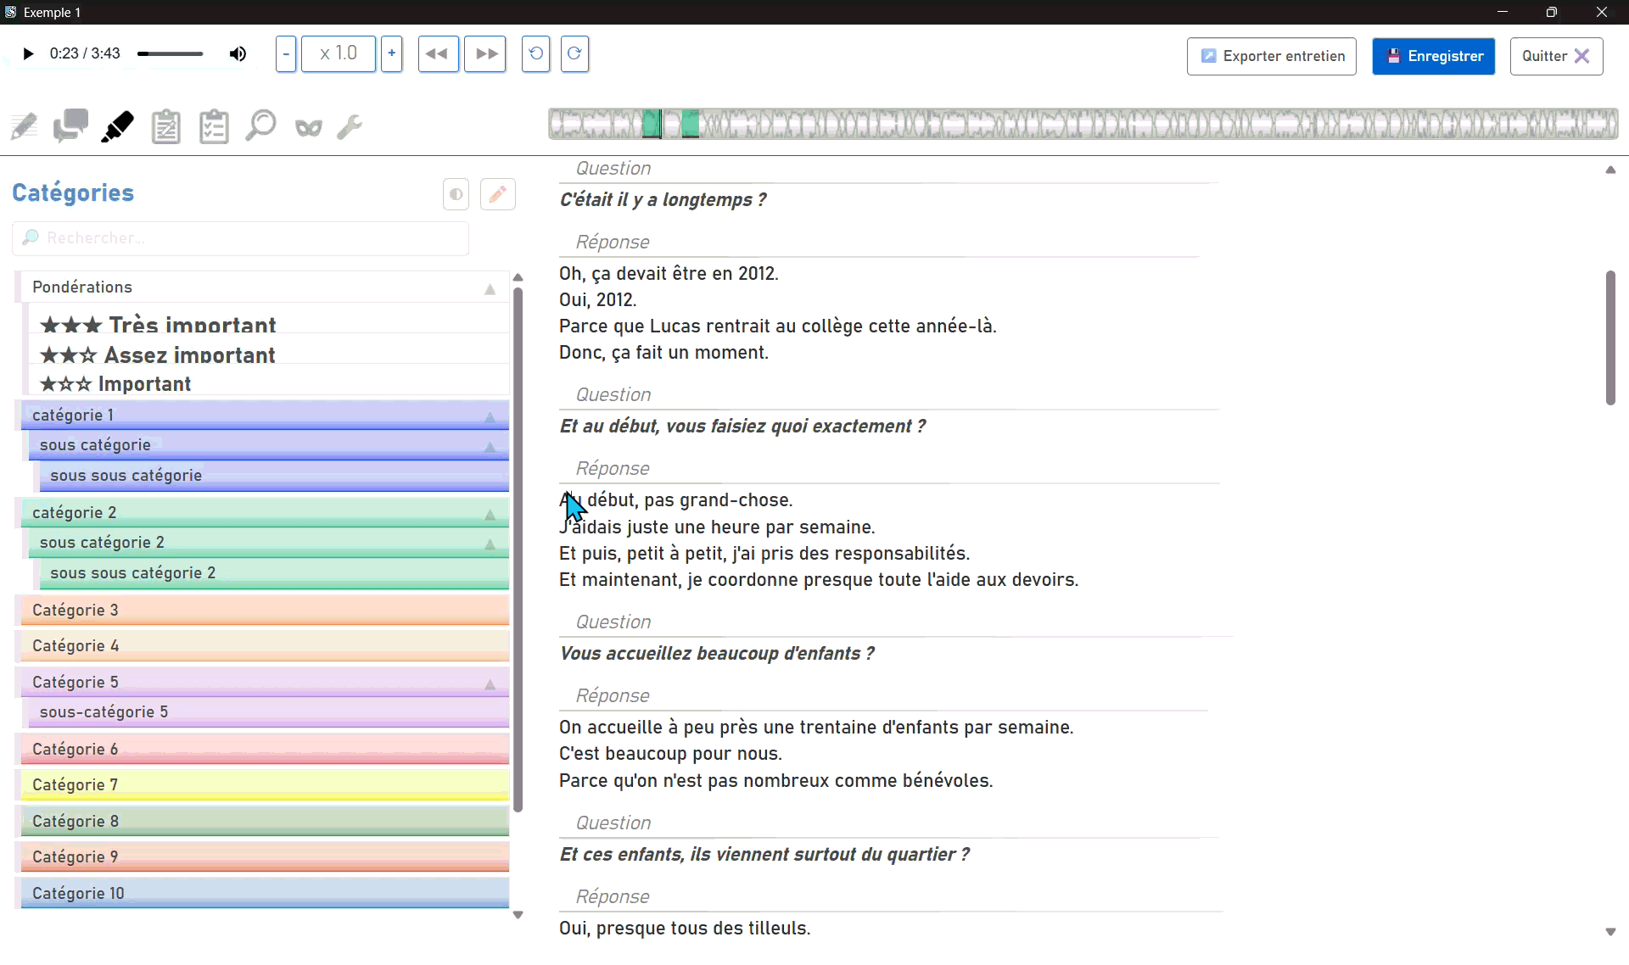Click the Rechercher category search field
Screen dimensions: 1629x965
[241, 238]
